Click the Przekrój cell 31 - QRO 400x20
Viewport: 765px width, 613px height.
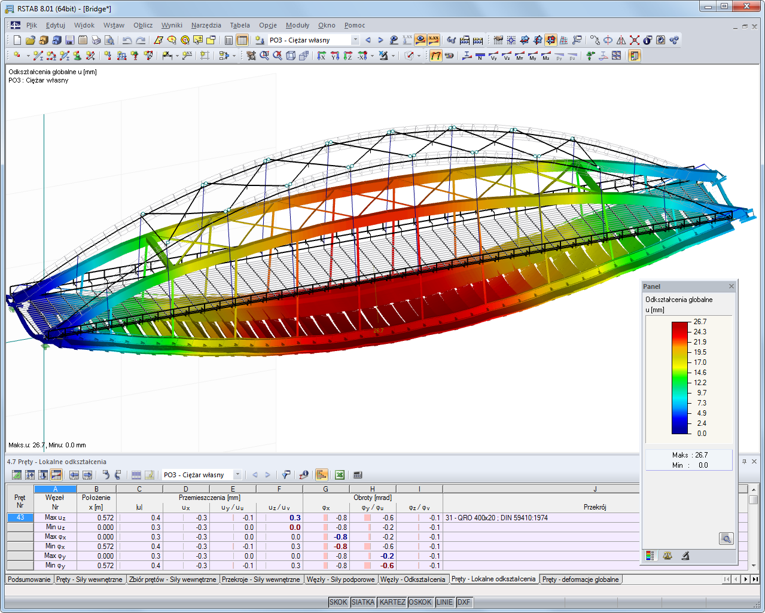pyautogui.click(x=541, y=518)
